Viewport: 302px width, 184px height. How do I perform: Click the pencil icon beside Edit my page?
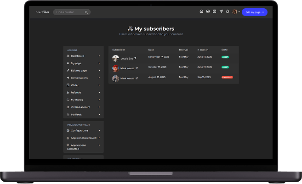tap(68, 71)
